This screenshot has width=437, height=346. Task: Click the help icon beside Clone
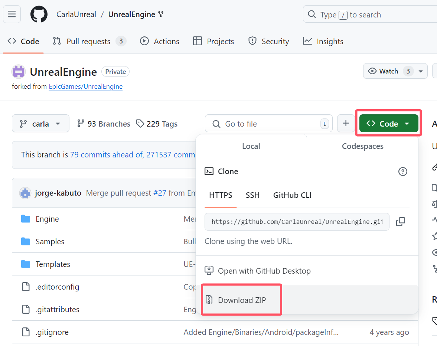[402, 172]
